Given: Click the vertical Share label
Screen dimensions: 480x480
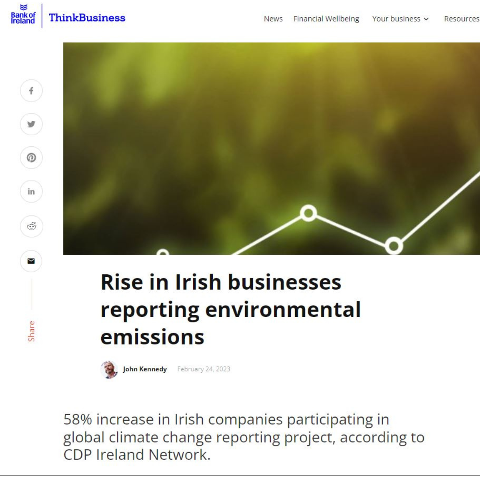Looking at the screenshot, I should [31, 331].
